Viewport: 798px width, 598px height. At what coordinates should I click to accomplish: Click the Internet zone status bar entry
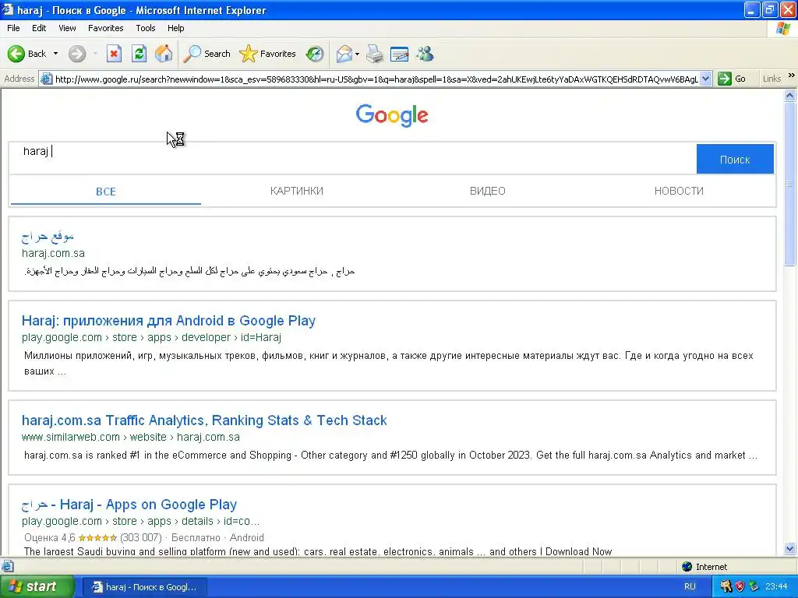coord(705,567)
